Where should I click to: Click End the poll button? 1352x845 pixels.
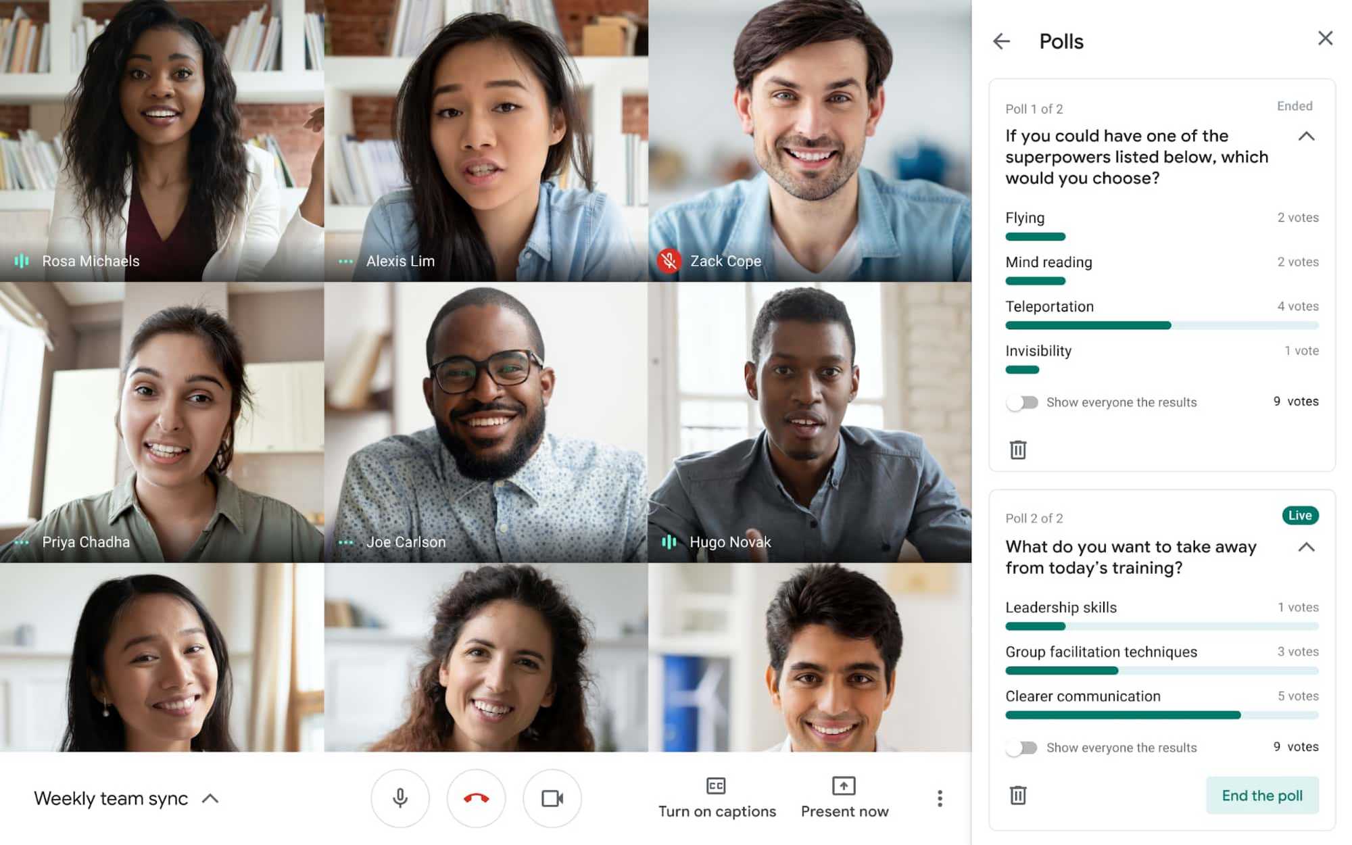tap(1263, 796)
